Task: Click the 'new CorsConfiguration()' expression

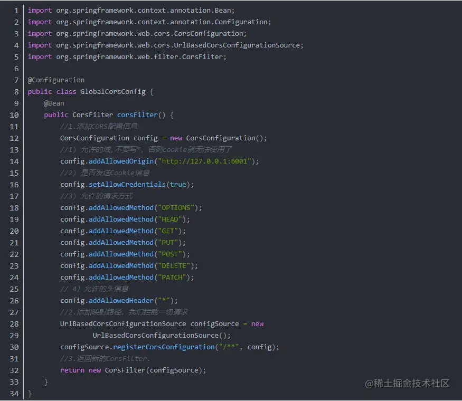Action: [219, 138]
